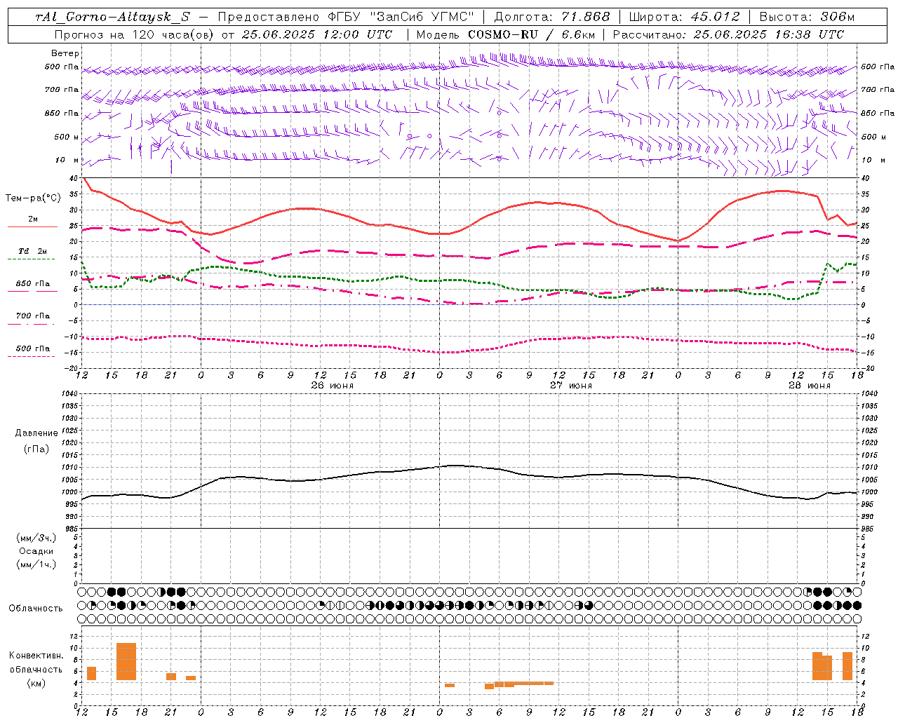The width and height of the screenshot is (898, 718).
Task: Click the '28 июня' date label
Action: (809, 386)
